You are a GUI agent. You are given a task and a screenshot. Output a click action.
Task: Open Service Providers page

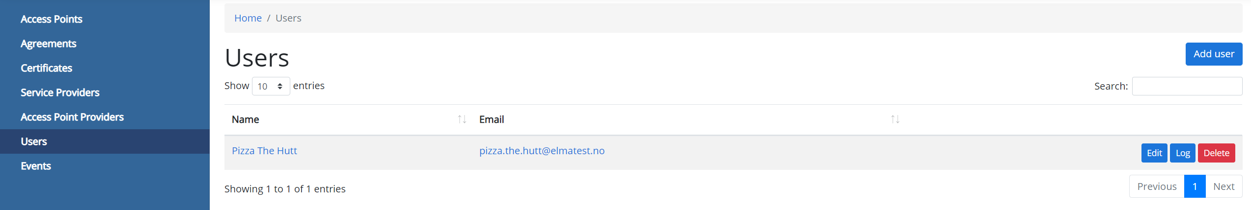pos(60,93)
